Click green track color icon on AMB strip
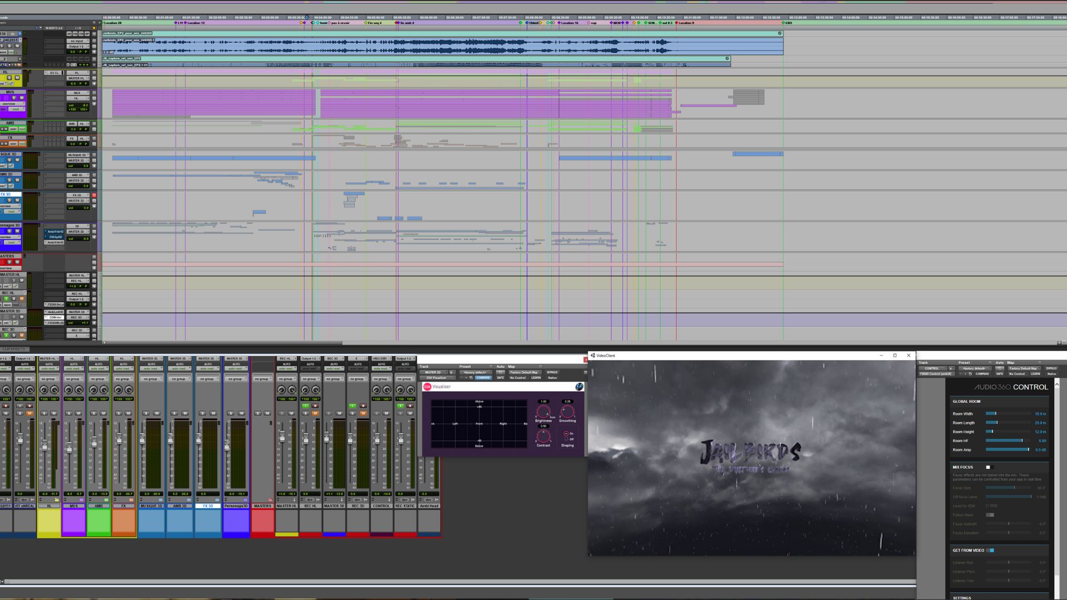Viewport: 1067px width, 600px height. [106, 500]
